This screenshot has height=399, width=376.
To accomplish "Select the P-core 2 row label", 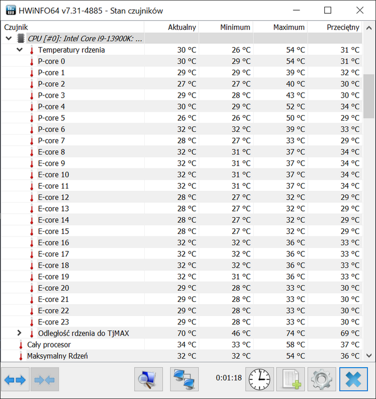I will point(51,84).
